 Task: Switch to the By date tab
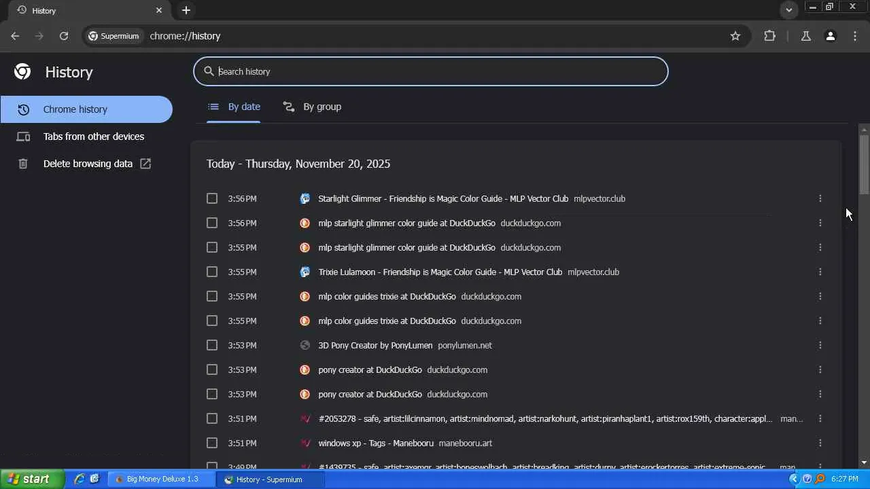234,107
